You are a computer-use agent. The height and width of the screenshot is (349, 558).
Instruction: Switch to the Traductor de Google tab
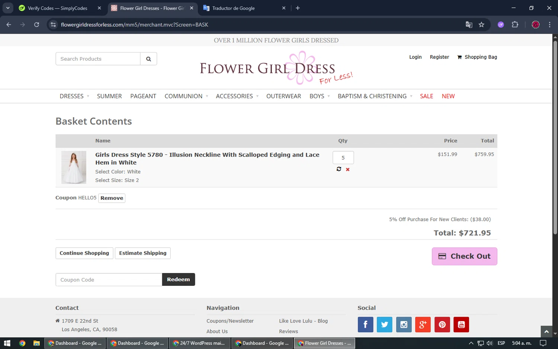(244, 8)
